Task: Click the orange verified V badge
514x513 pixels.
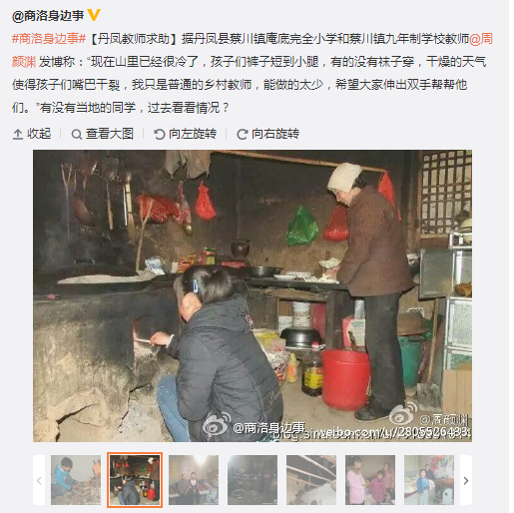Action: click(94, 15)
